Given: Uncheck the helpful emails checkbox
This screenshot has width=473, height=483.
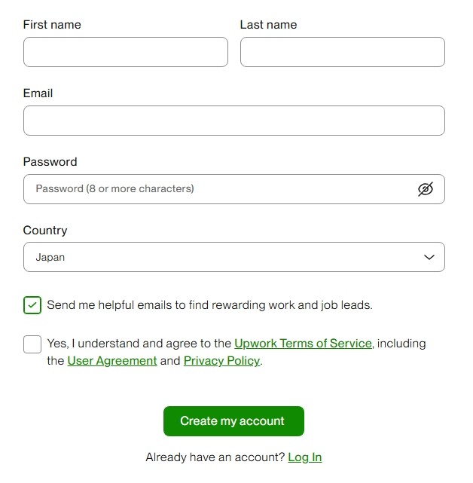Looking at the screenshot, I should (x=32, y=305).
